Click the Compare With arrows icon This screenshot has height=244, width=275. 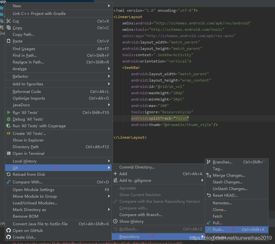(9, 182)
